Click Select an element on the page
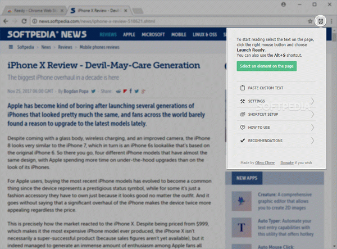This screenshot has height=249, width=337. point(266,66)
